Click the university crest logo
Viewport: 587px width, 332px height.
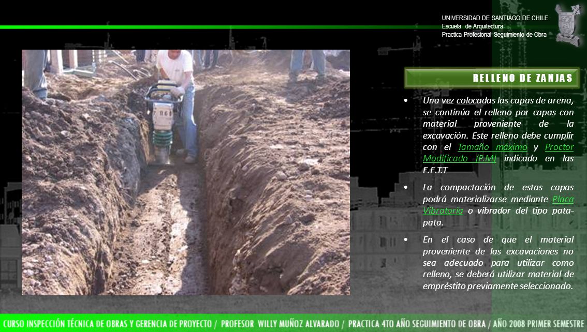567,25
